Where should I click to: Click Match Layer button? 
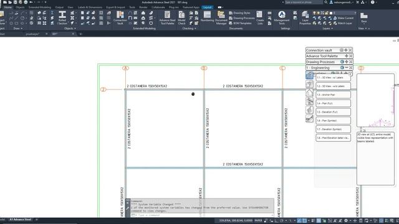coord(342,23)
